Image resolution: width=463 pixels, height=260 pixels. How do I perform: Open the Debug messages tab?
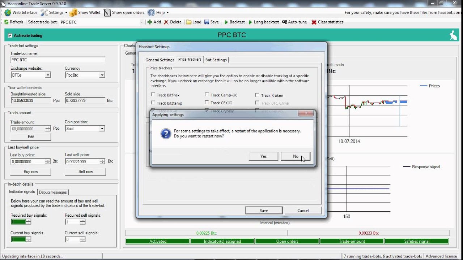click(x=53, y=192)
